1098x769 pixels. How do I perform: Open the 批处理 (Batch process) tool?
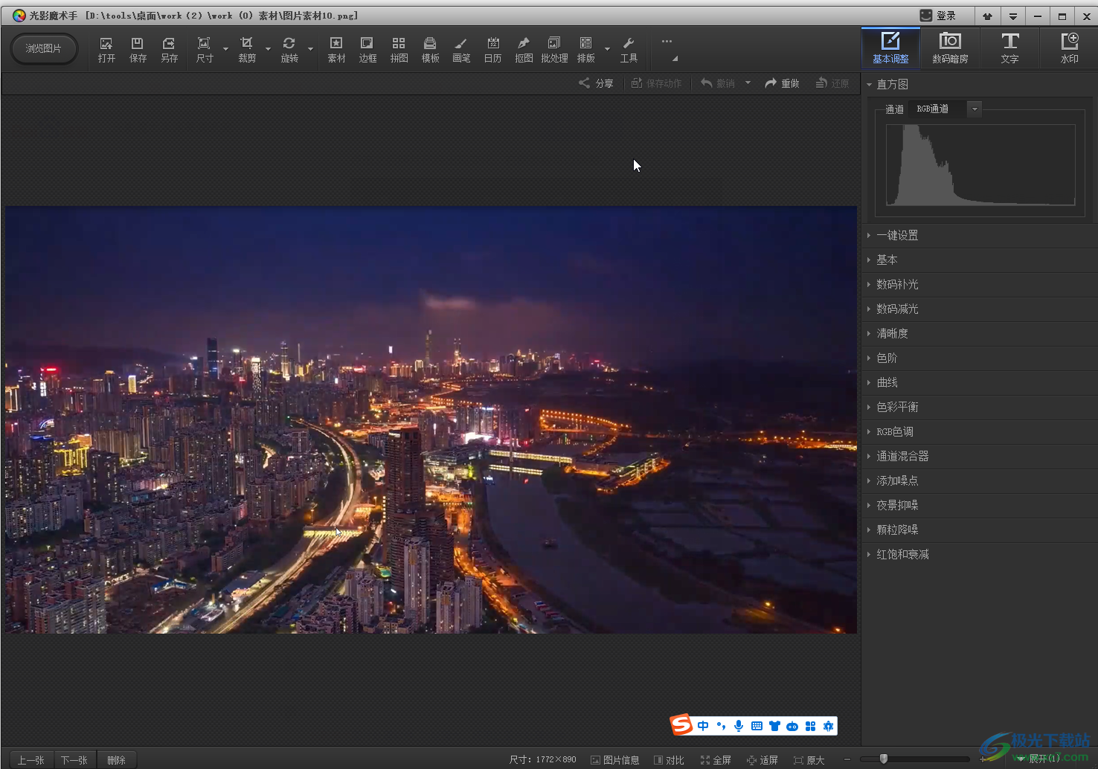point(554,49)
